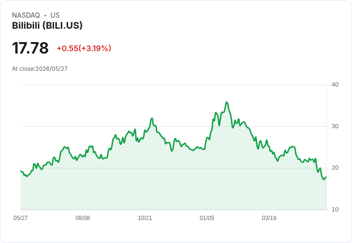The image size is (352, 243).
Task: Click the US market label
Action: tap(55, 15)
